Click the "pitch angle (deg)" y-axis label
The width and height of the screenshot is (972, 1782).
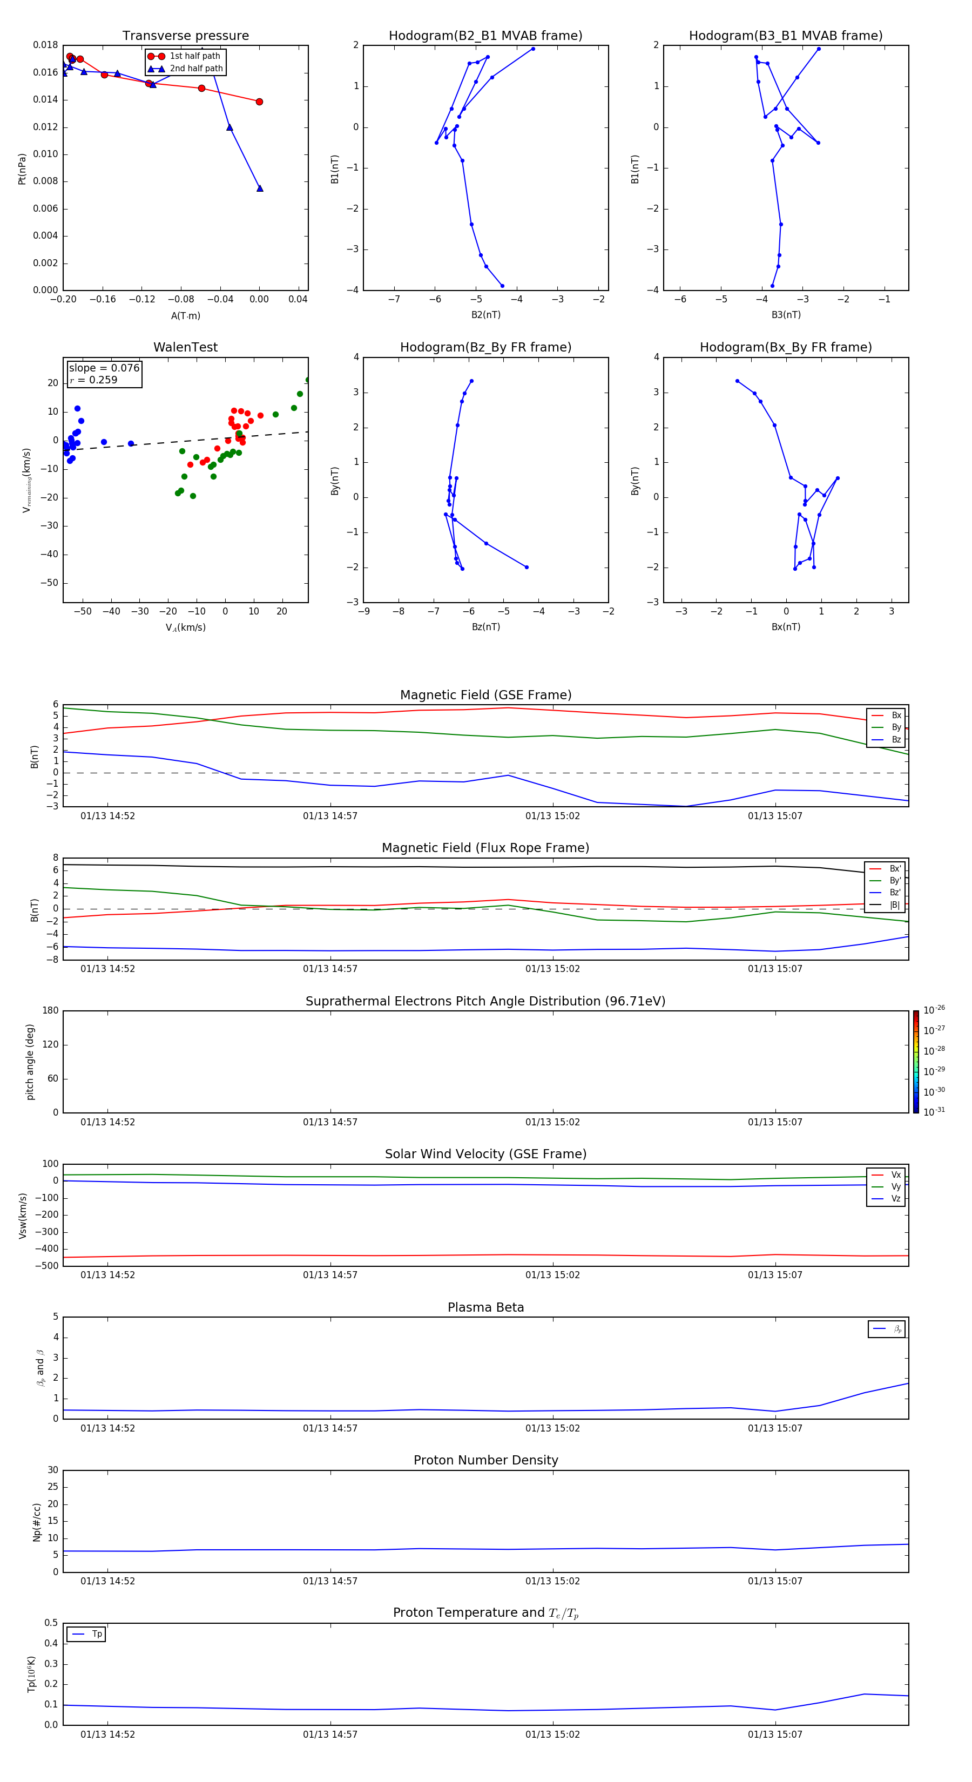(30, 1062)
